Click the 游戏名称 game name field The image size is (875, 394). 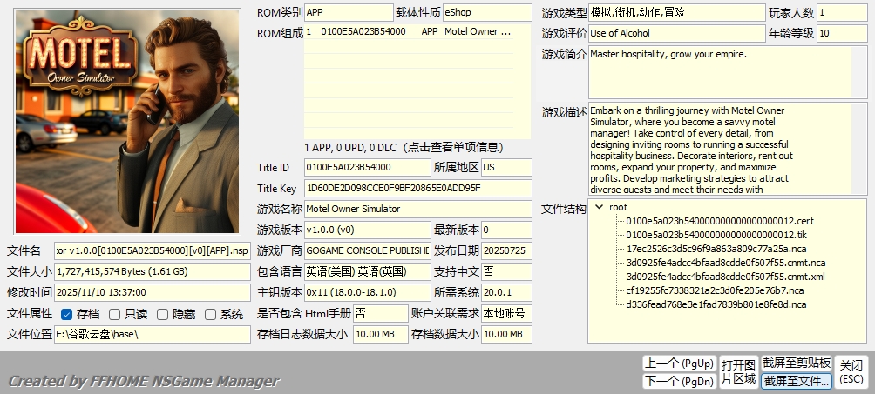point(417,209)
